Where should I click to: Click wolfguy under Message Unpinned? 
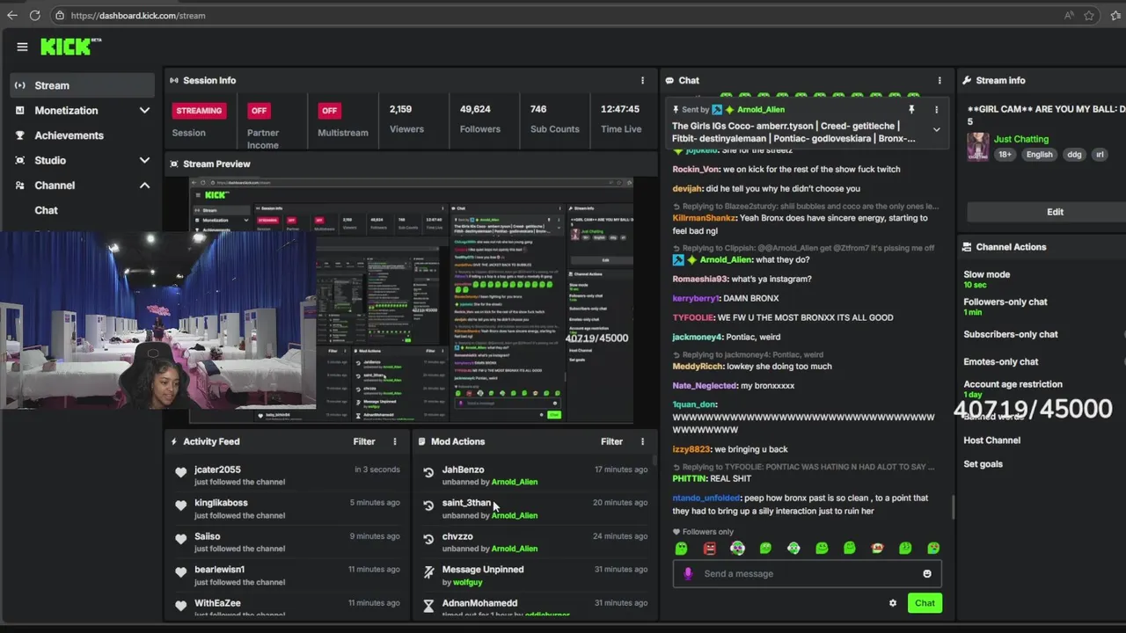468,582
